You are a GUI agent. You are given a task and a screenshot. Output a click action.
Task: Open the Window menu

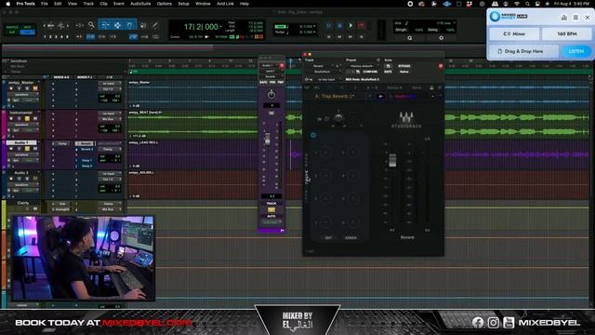pyautogui.click(x=203, y=4)
